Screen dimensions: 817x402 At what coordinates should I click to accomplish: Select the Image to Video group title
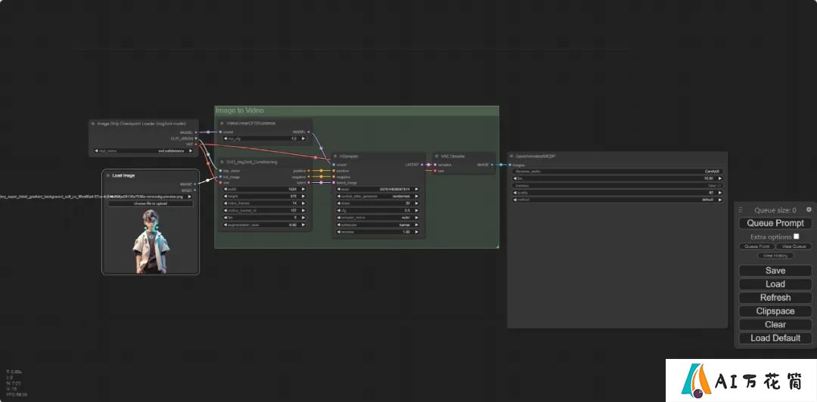[x=240, y=110]
